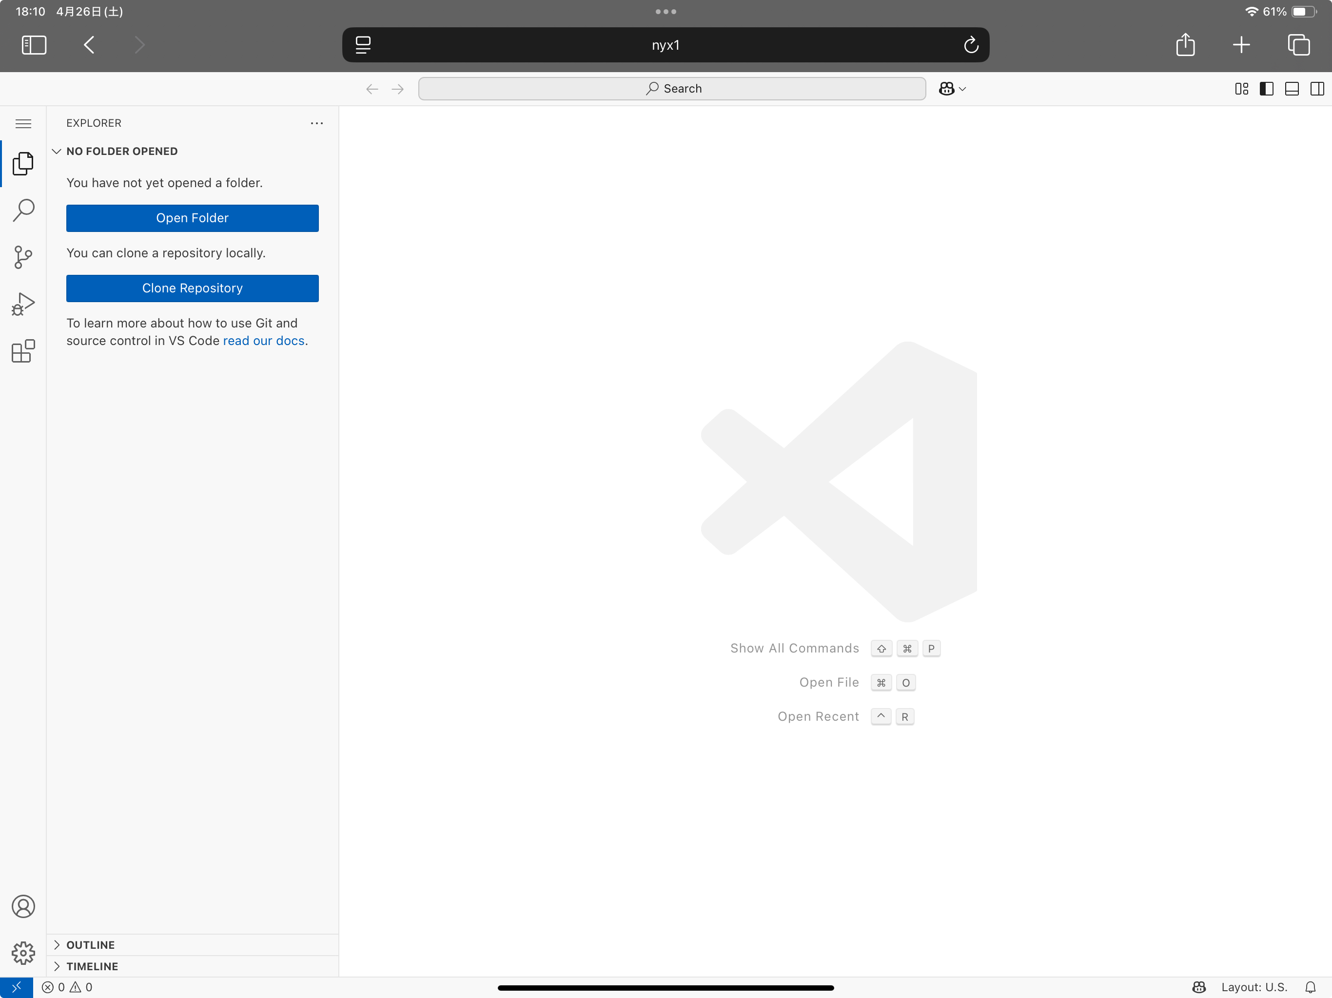Toggle secondary side bar visibility
Image resolution: width=1332 pixels, height=998 pixels.
point(1317,89)
